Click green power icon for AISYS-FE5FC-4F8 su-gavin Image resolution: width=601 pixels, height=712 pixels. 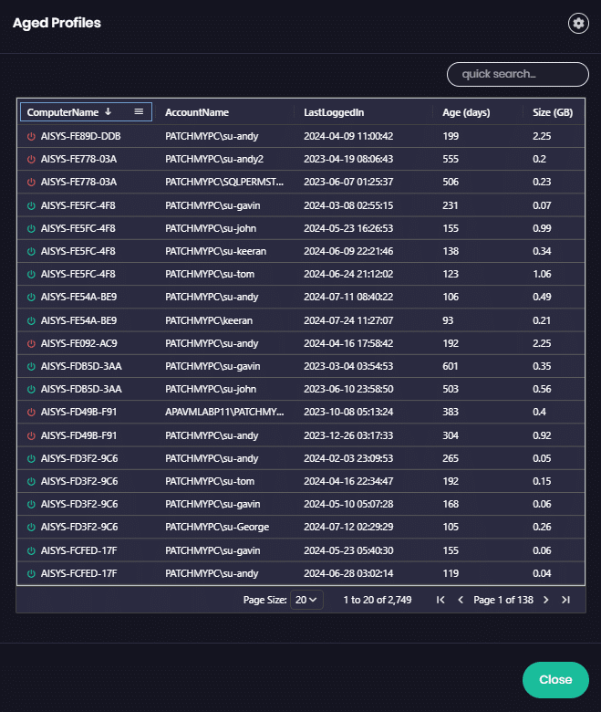(31, 205)
